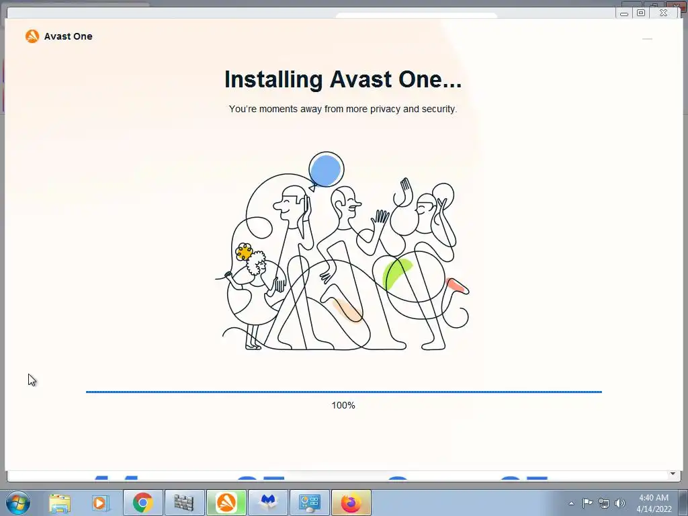Minimize the Avast One installer window
The width and height of the screenshot is (688, 516).
(x=647, y=39)
